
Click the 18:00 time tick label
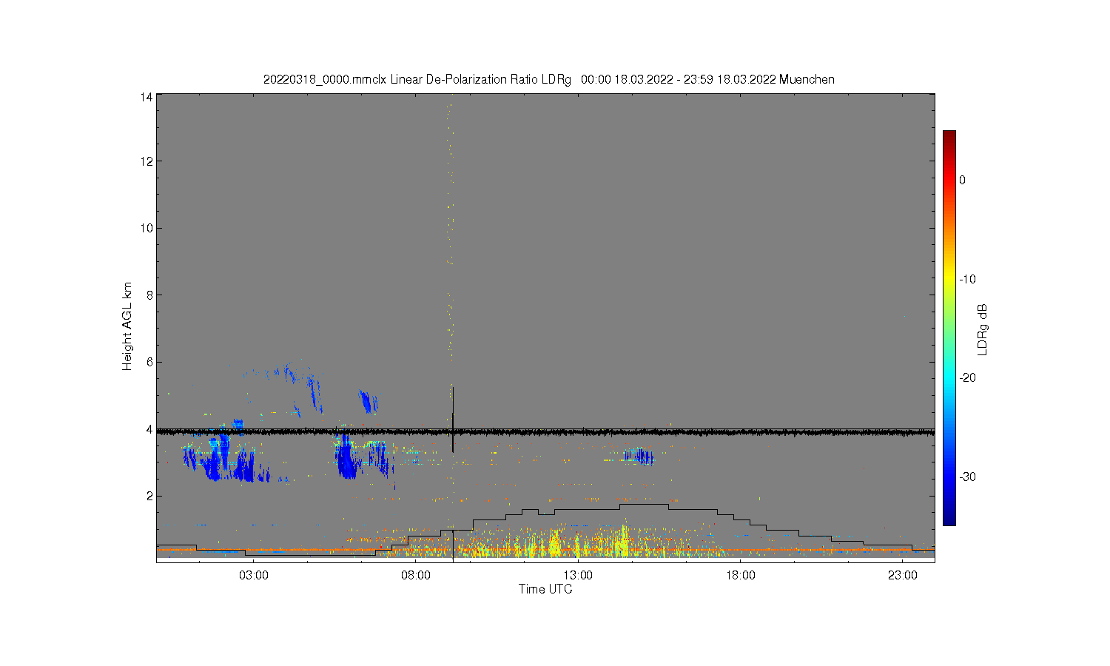pos(740,576)
